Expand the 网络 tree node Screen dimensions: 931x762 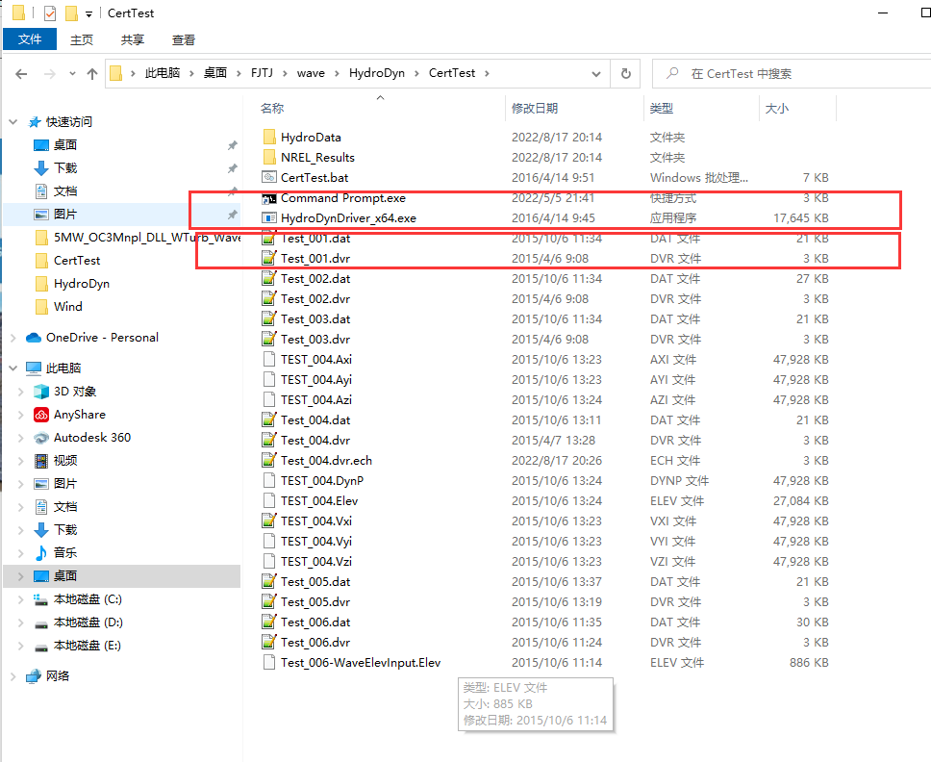click(x=13, y=675)
